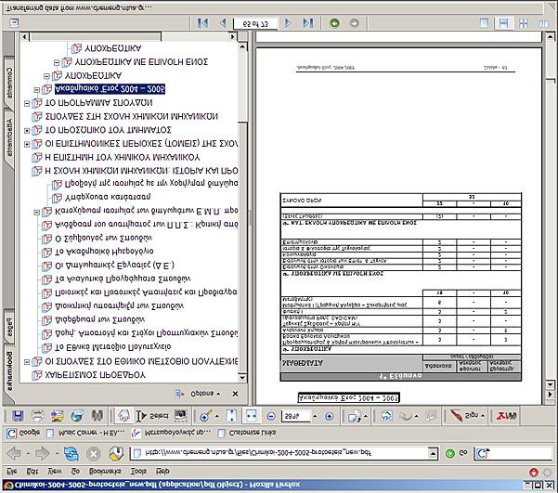Viewport: 558px width, 493px height.
Task: Collapse the ΤΟ ΠΡΟΓΡΑΜΜΑ ΣΠΟΥΔΩΝ bookmark
Action: tap(27, 104)
